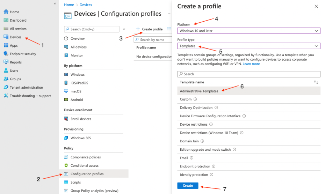
Task: Collapse the left navigation with the chevron
Action: pyautogui.click(x=55, y=3)
